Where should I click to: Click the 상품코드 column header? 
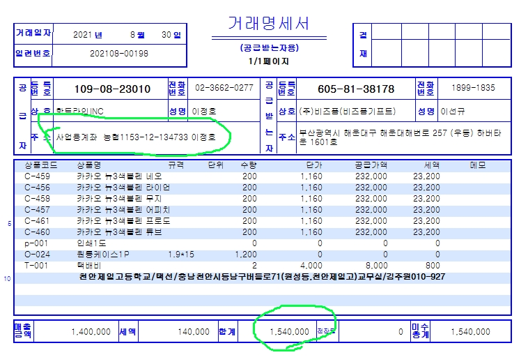click(40, 165)
